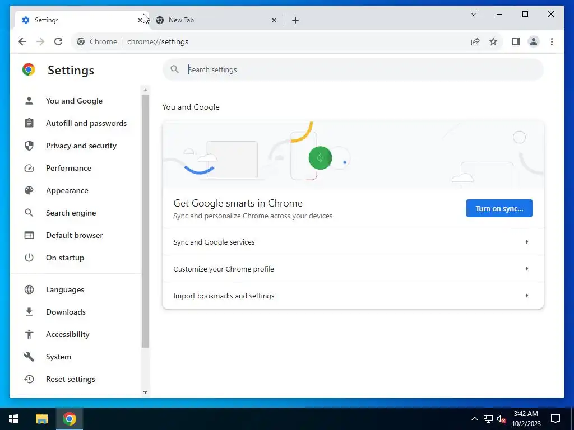
Task: Click Chrome icon in taskbar
Action: point(69,419)
